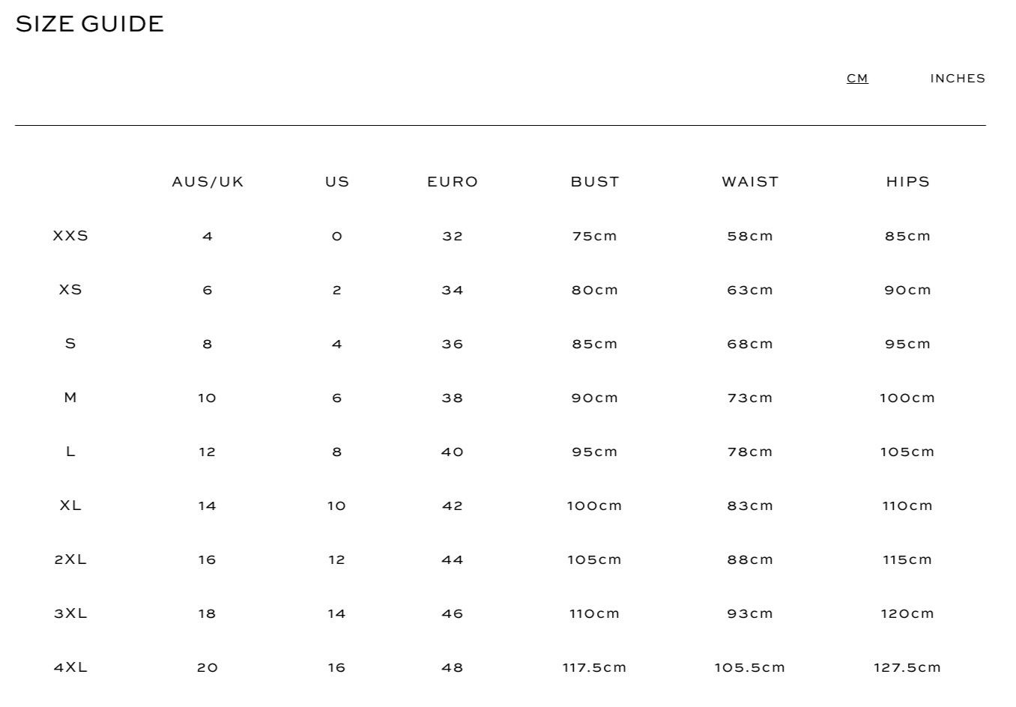The width and height of the screenshot is (1016, 707).
Task: Select the EURO column header
Action: 453,182
